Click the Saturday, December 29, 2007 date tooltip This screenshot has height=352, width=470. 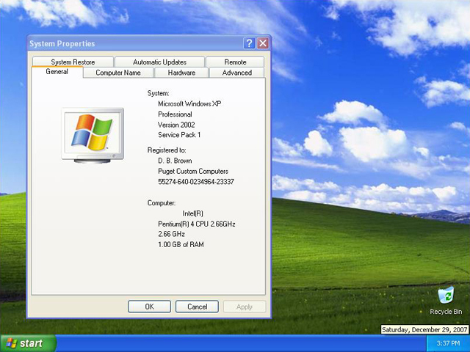coord(424,330)
